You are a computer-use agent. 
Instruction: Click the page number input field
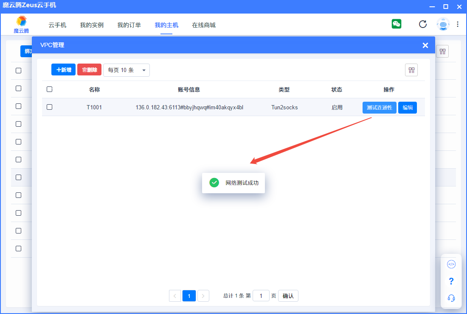(x=261, y=296)
